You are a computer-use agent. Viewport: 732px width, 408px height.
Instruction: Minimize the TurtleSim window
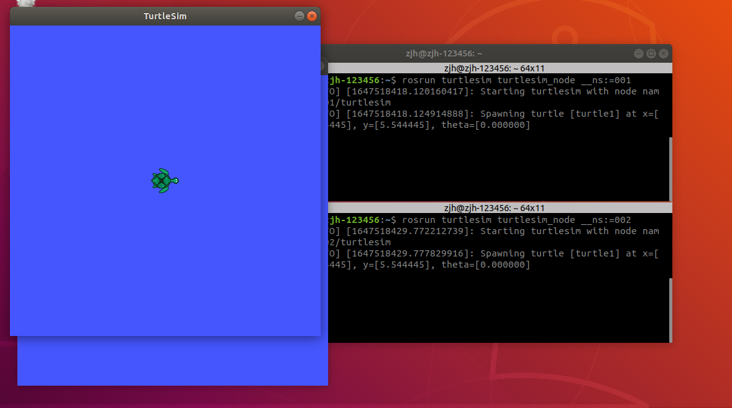300,16
